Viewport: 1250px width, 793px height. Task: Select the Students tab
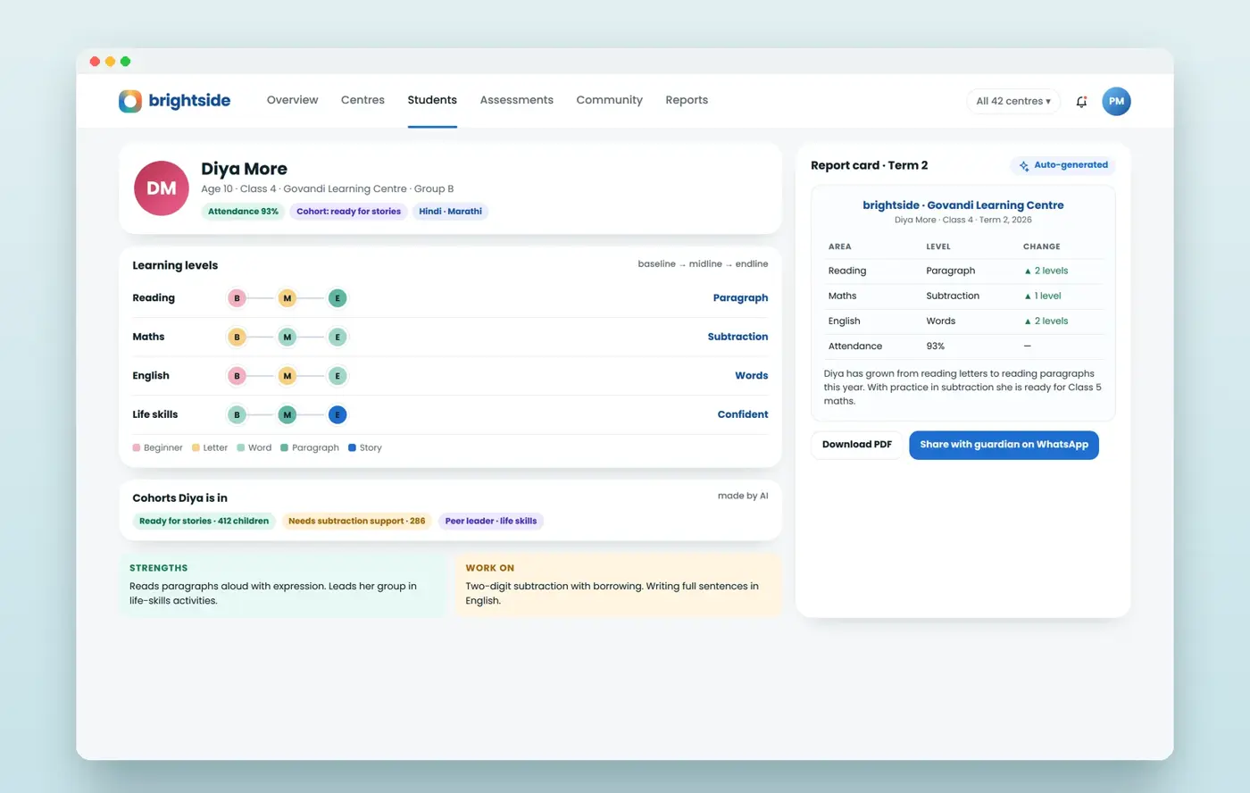(x=432, y=100)
